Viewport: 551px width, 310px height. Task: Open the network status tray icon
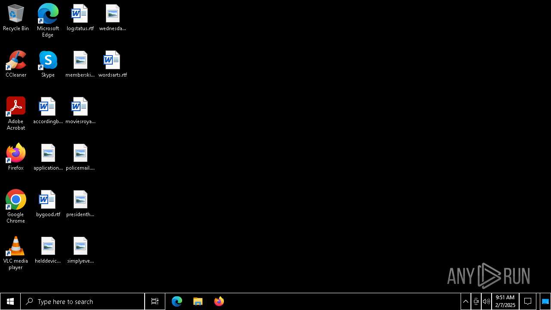[476, 301]
